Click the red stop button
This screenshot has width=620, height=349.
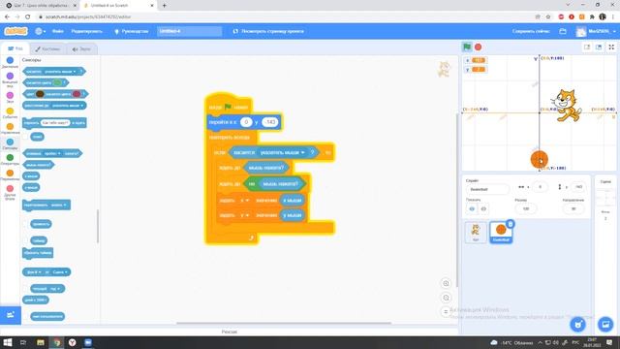tap(478, 48)
